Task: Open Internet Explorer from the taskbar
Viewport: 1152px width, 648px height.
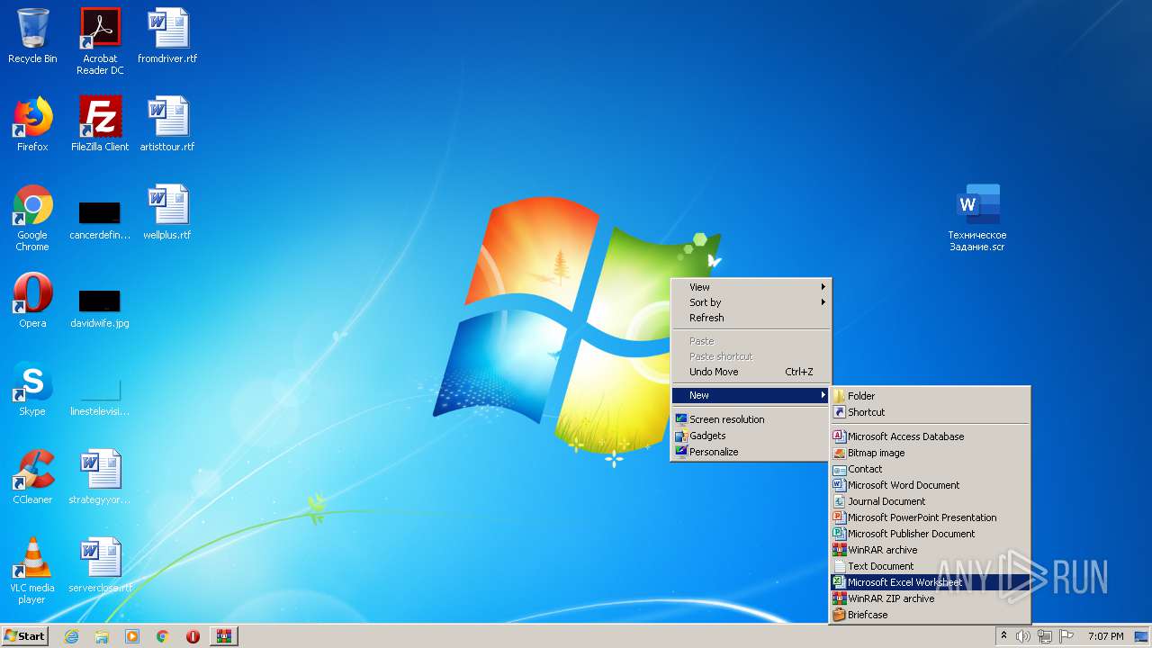Action: (x=71, y=636)
